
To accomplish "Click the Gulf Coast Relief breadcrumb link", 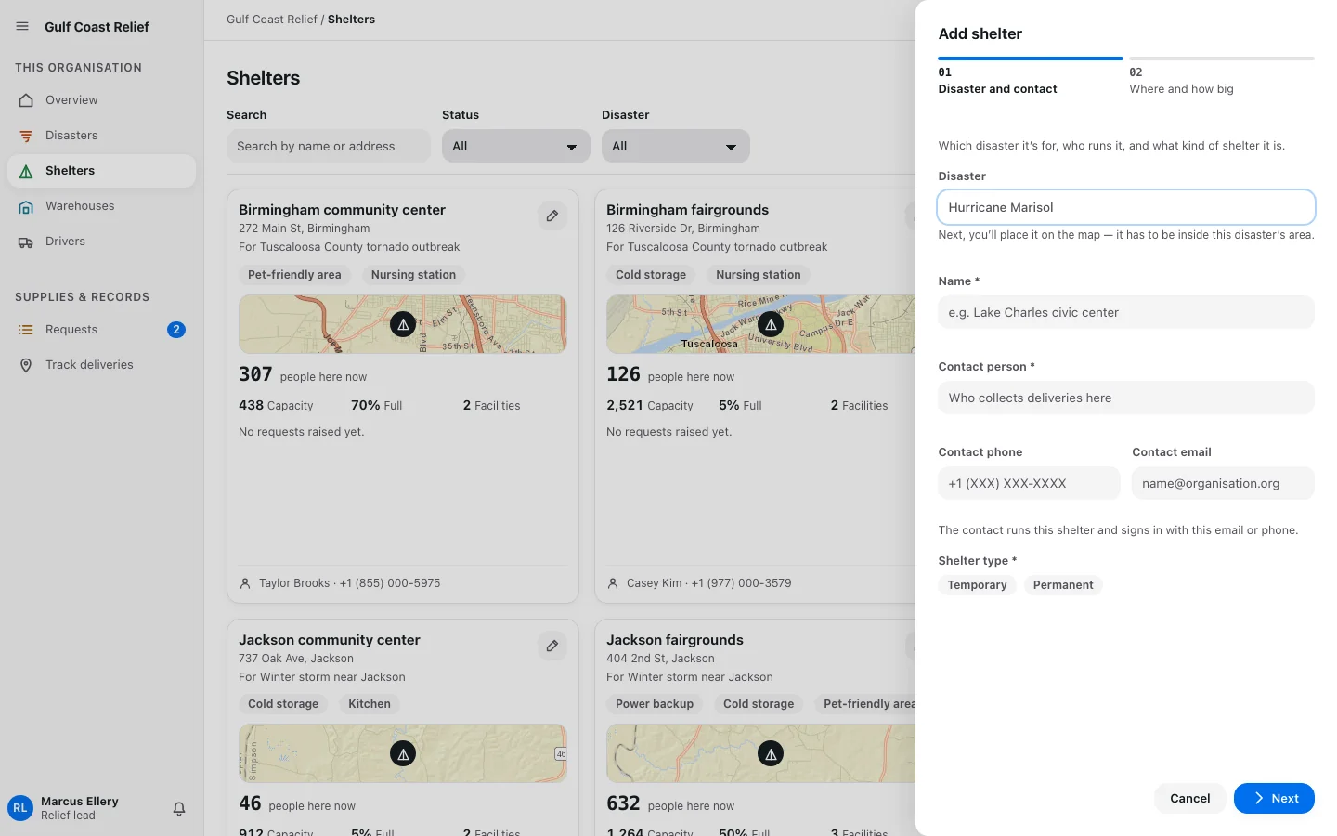I will (272, 20).
